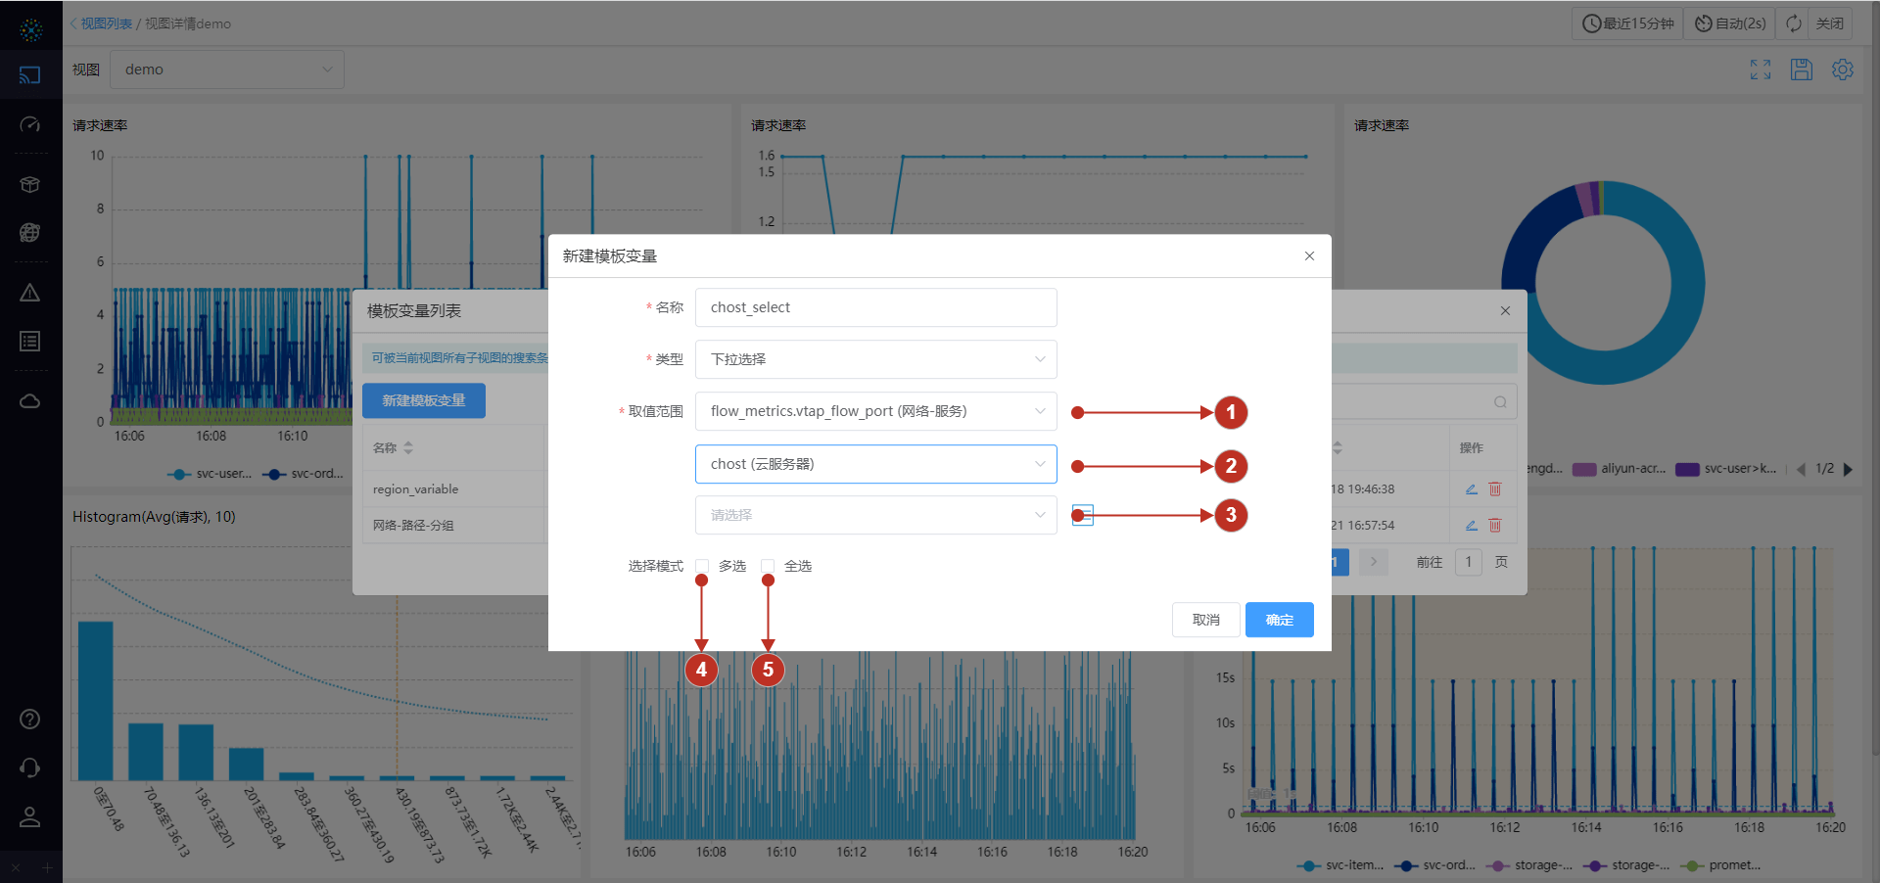
Task: Enable the 全选 checkbox
Action: click(768, 566)
